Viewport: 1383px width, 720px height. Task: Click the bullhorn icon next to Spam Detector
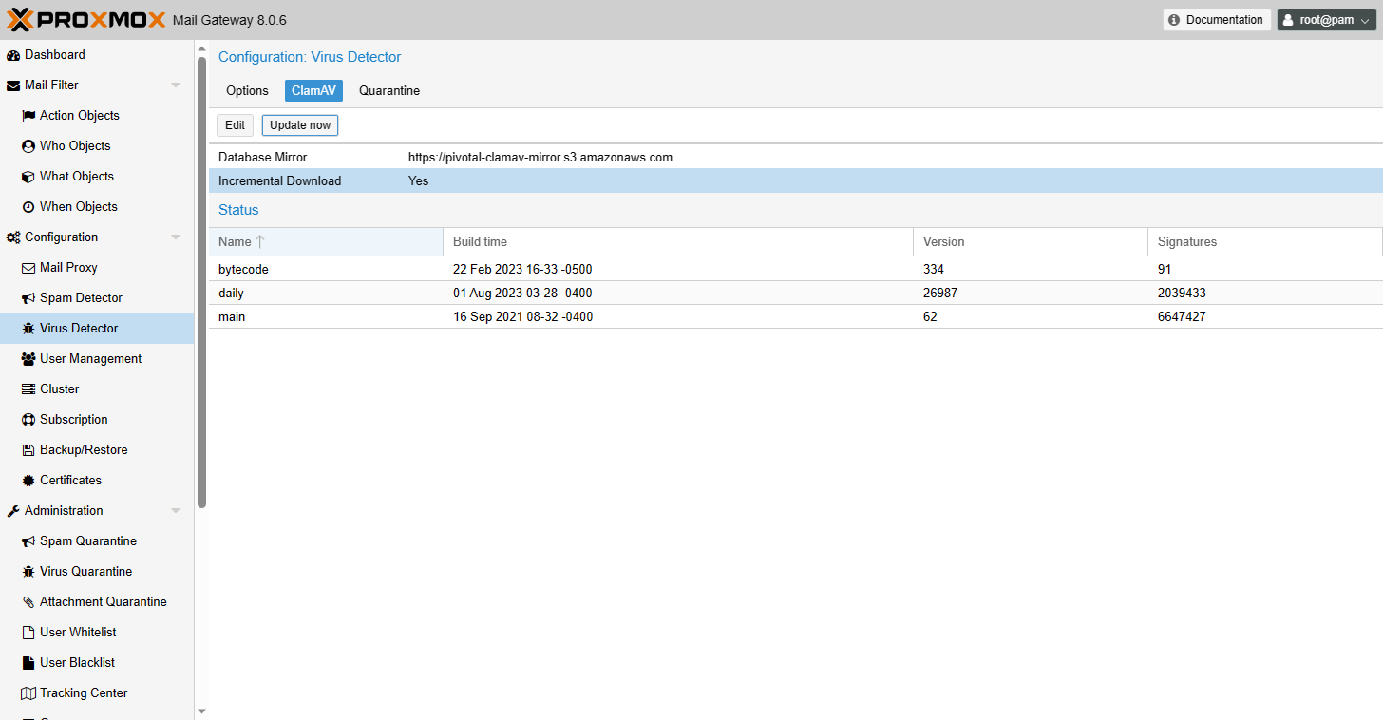28,298
